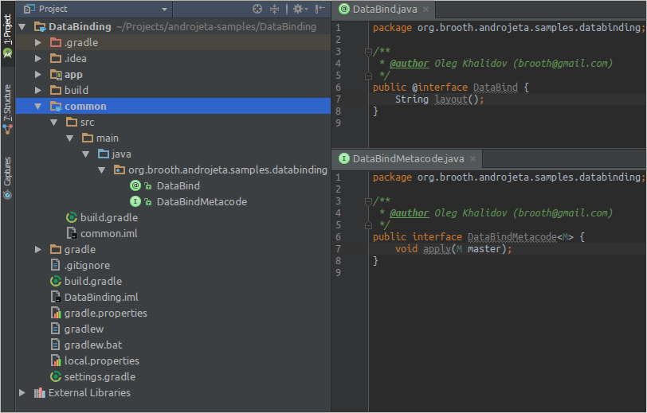
Task: Open the Project panel settings gear
Action: [x=297, y=9]
